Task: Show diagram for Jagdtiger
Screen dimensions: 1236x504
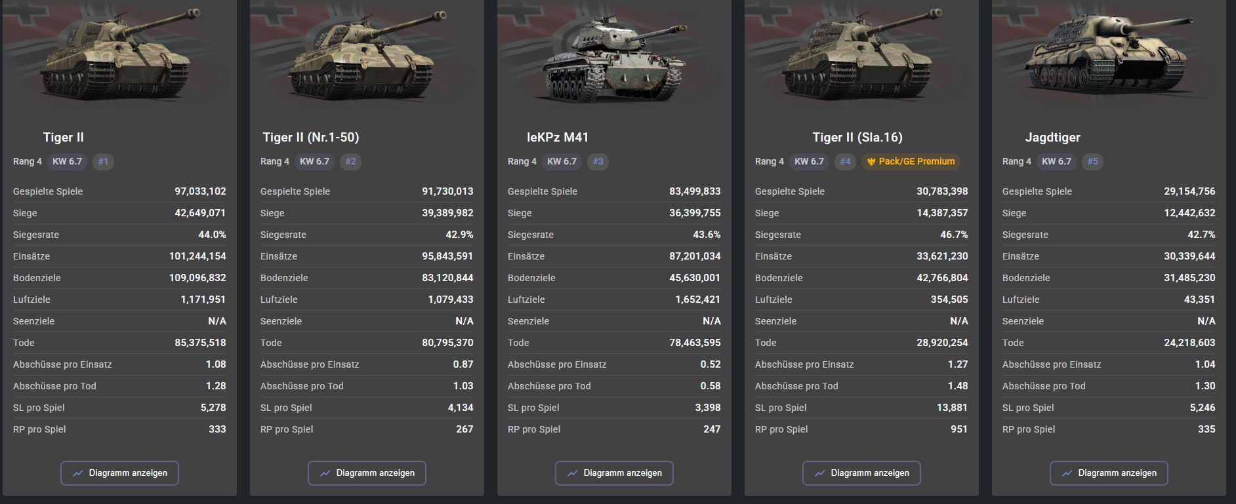Action: click(x=1109, y=473)
